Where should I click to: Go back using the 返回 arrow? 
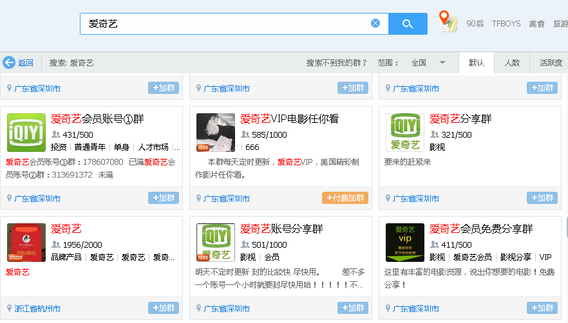(x=18, y=62)
